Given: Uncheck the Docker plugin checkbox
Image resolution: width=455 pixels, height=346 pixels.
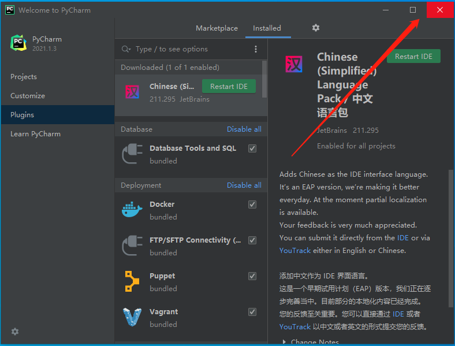Looking at the screenshot, I should pyautogui.click(x=252, y=204).
